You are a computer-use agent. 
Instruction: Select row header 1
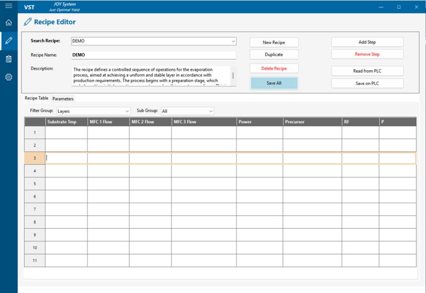pos(35,133)
